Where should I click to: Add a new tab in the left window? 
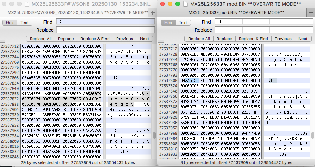pyautogui.click(x=152, y=13)
